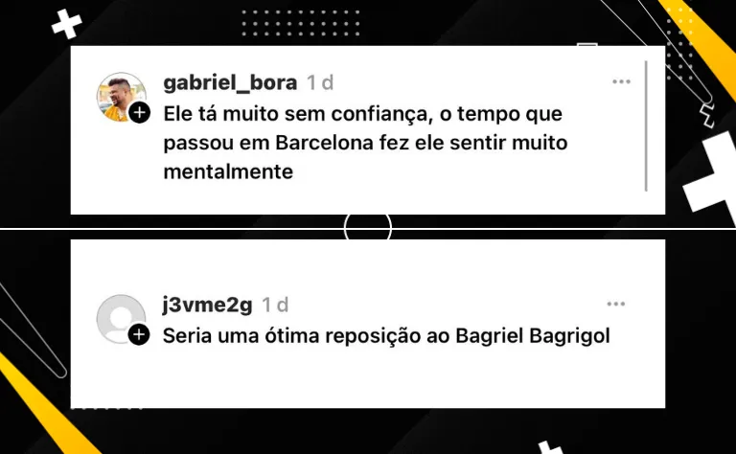Tap the plus badge on gabriel_bora's avatar
736x454 pixels.
pyautogui.click(x=139, y=113)
